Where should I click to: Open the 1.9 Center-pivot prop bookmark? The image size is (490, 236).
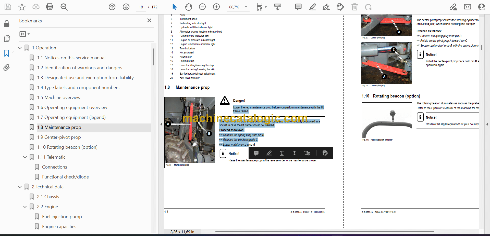[59, 137]
